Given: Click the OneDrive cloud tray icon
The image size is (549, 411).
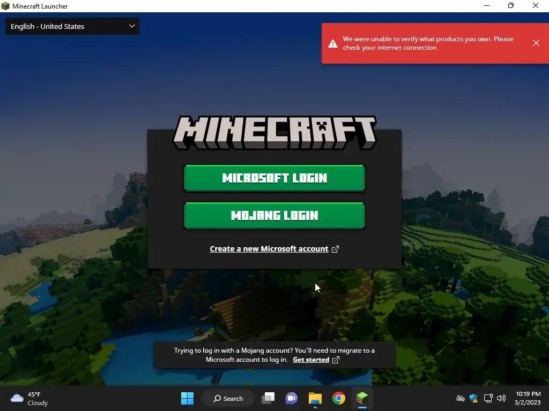Looking at the screenshot, I should 461,398.
